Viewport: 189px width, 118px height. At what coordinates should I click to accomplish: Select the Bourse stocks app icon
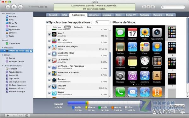(x=133, y=47)
